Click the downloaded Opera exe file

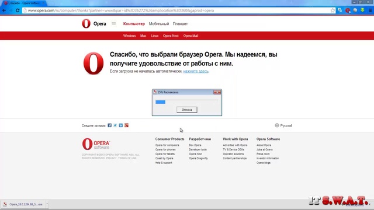point(23,204)
